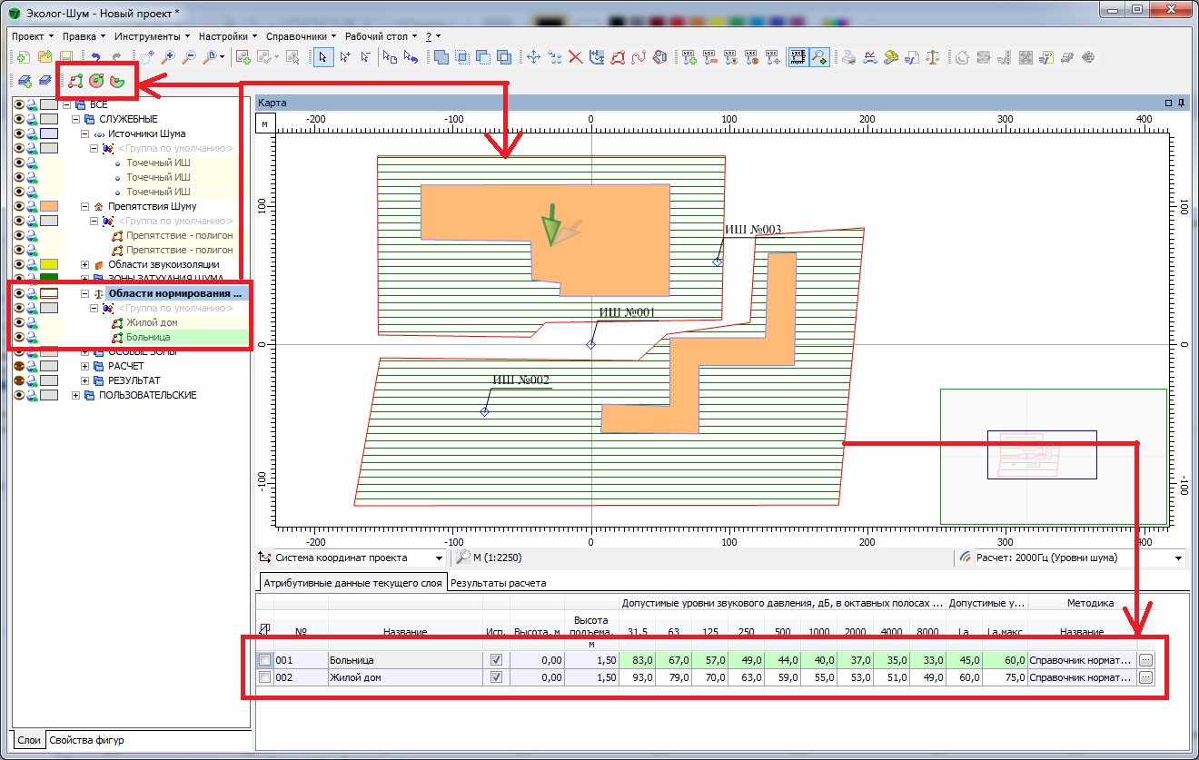Screen dimensions: 1199x760
Task: Click the pan map hand icon
Action: click(x=147, y=57)
